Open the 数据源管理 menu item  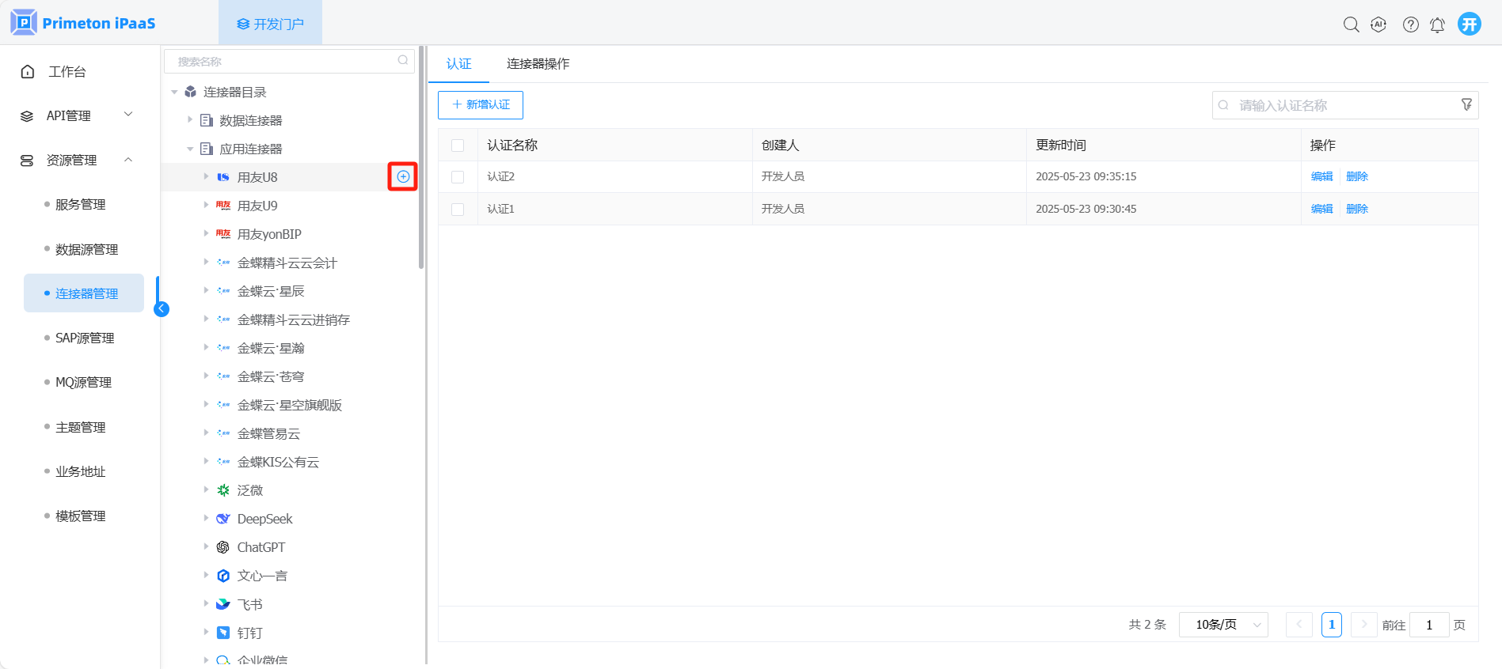pos(86,249)
